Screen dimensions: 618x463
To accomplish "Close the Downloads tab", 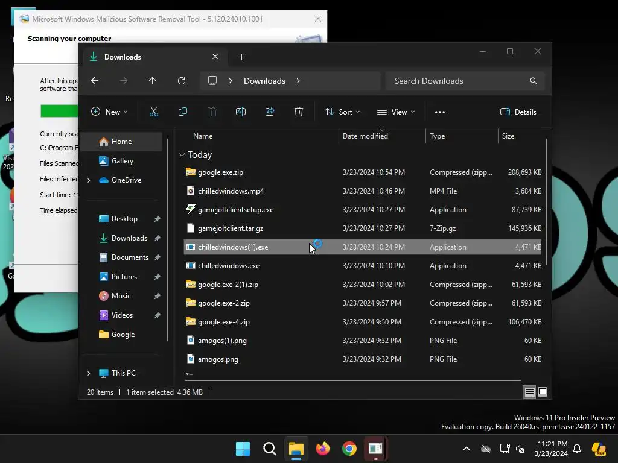I will pos(215,57).
